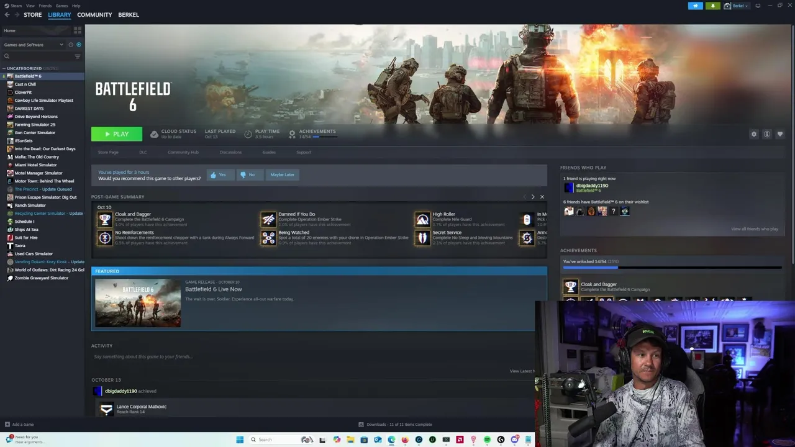Open the blue announcements megaphone button
Image resolution: width=795 pixels, height=447 pixels.
[696, 6]
